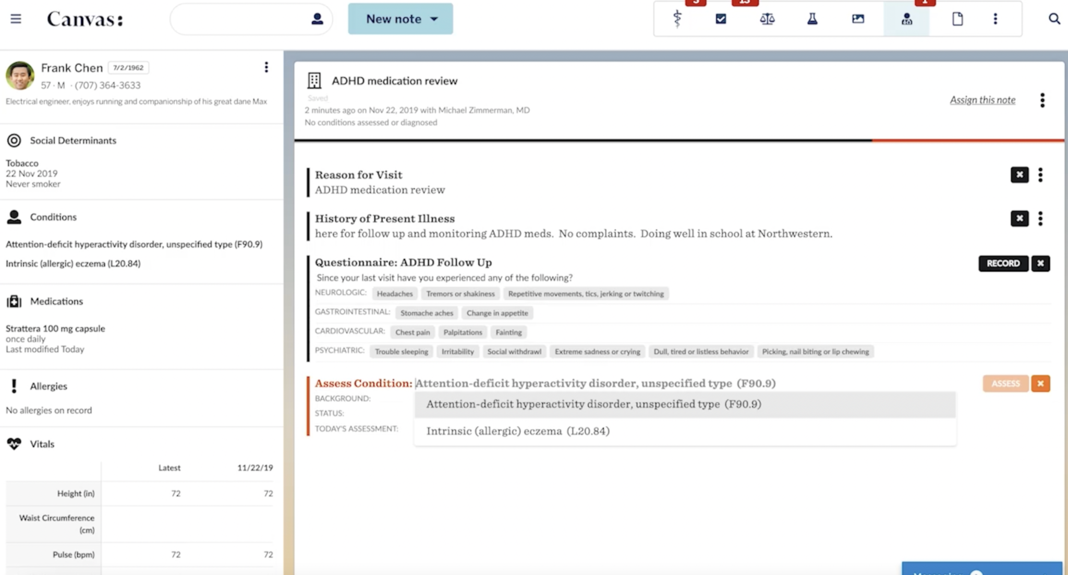
Task: Toggle the Change in appetite chip
Action: [497, 313]
